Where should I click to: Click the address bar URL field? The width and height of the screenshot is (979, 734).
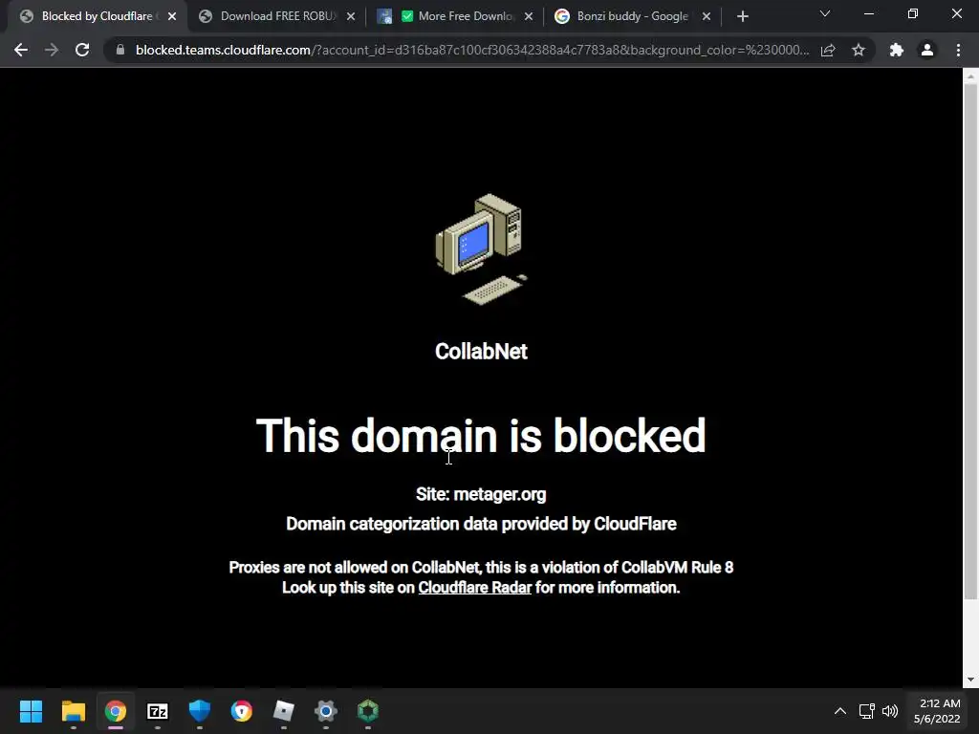(472, 50)
